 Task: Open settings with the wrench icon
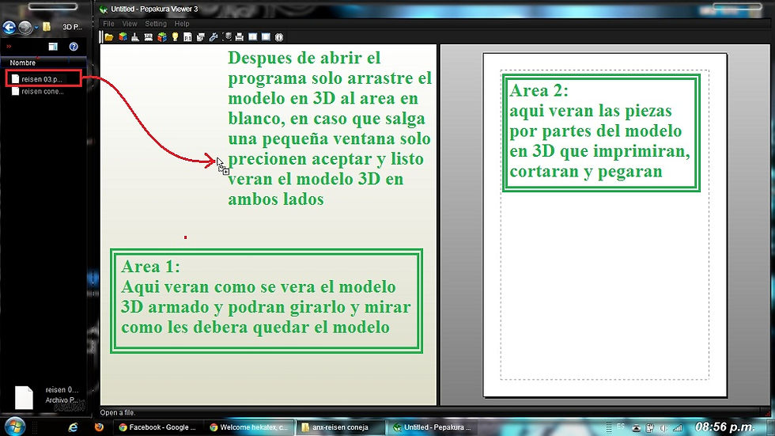click(214, 37)
